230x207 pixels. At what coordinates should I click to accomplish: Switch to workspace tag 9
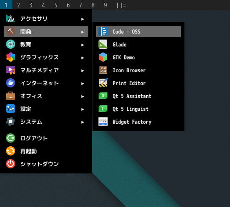(x=105, y=5)
